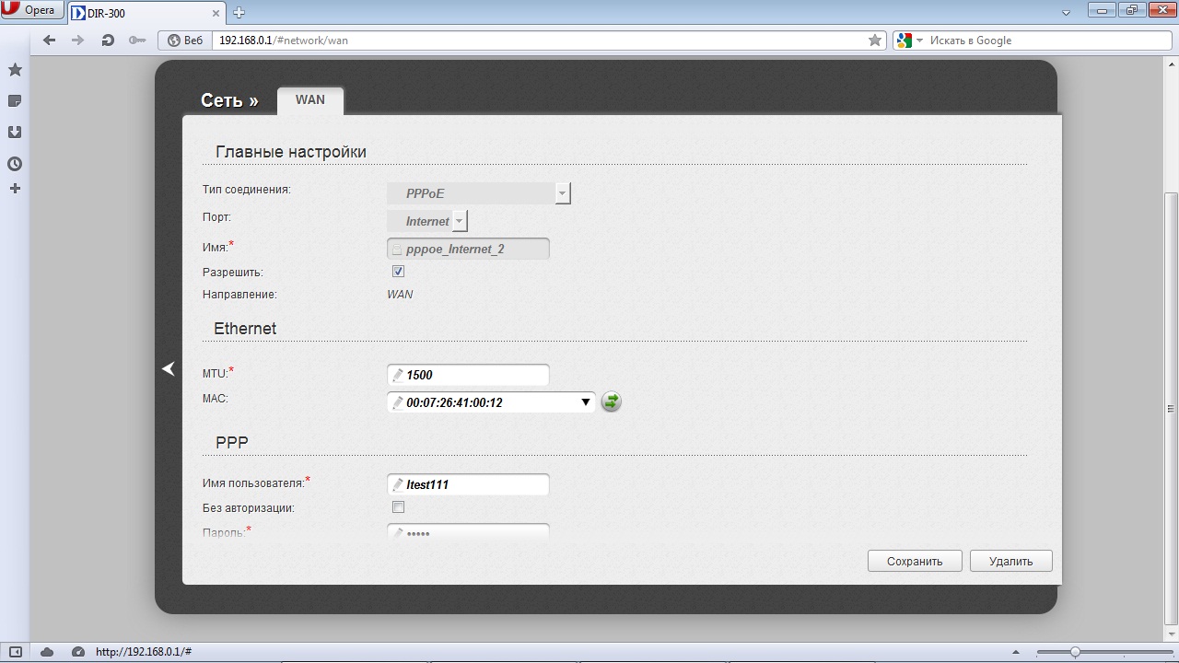Click the green clone MAC address icon
The width and height of the screenshot is (1179, 663).
[x=611, y=401]
